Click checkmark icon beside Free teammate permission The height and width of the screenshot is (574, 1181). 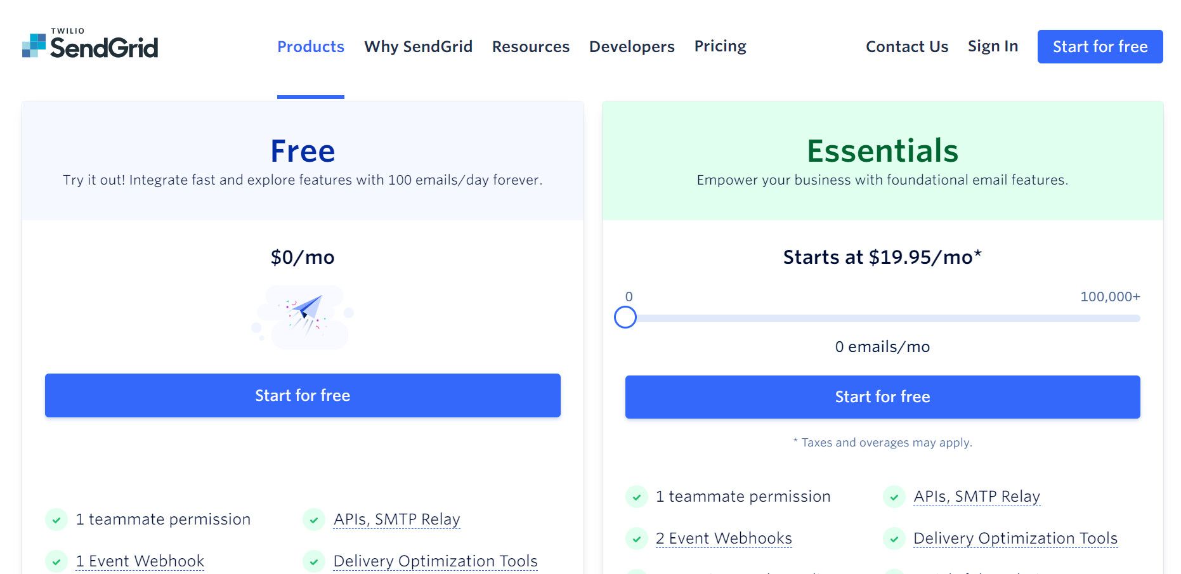[56, 519]
